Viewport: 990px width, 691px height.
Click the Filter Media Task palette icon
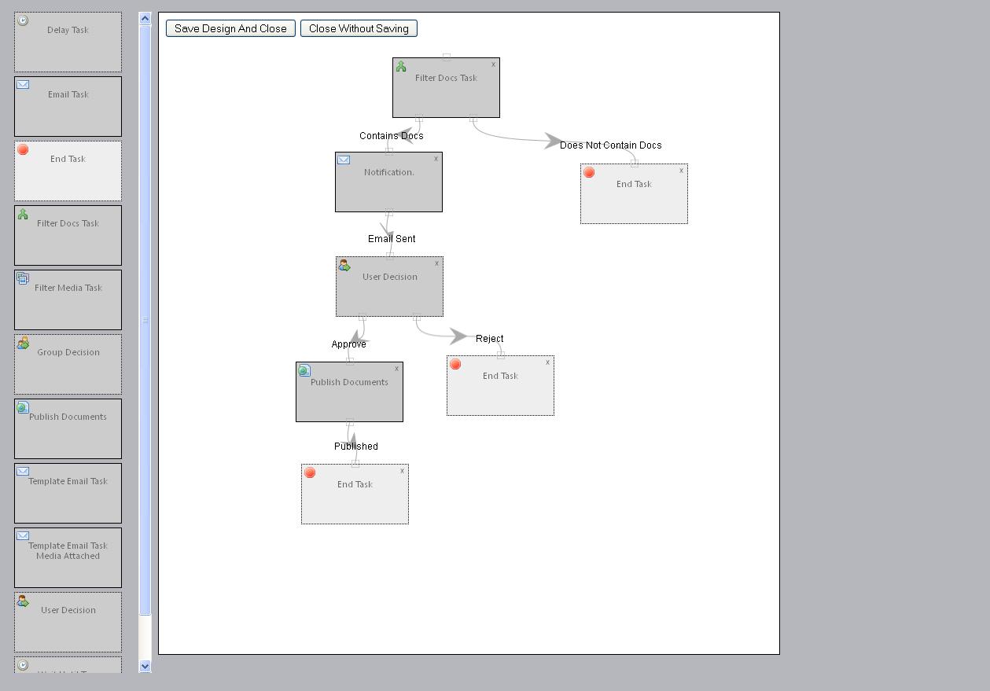point(23,278)
